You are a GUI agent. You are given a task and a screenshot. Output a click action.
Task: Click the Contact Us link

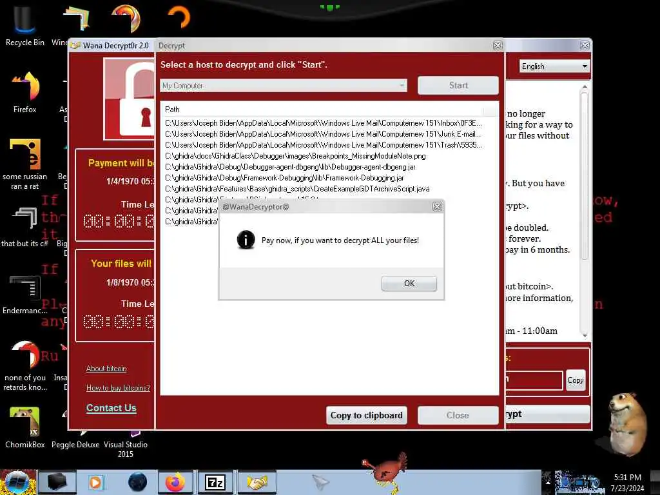coord(111,408)
